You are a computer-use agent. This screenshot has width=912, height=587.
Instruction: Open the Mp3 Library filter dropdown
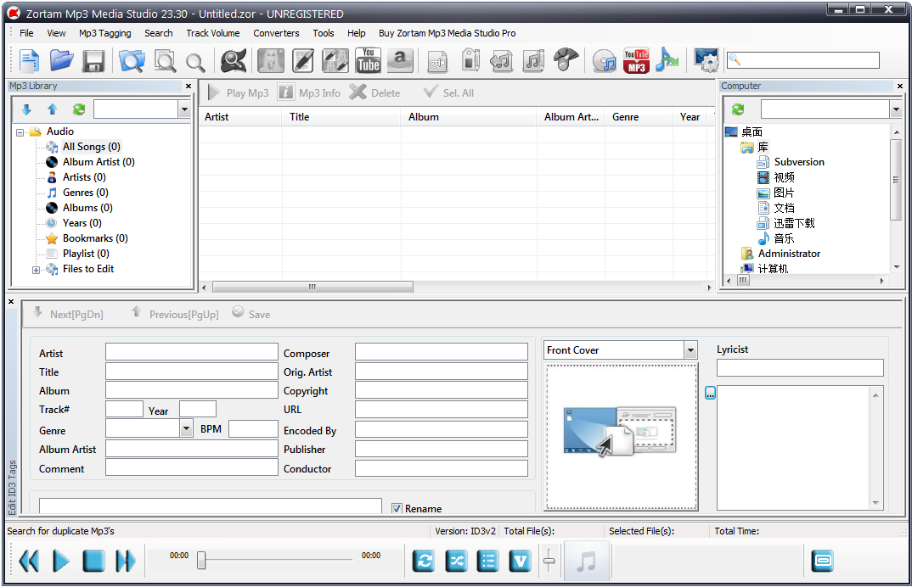184,109
